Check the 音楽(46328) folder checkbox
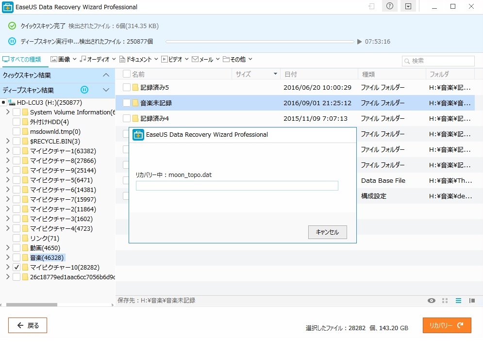Screen dimensions: 483x351 (17, 257)
